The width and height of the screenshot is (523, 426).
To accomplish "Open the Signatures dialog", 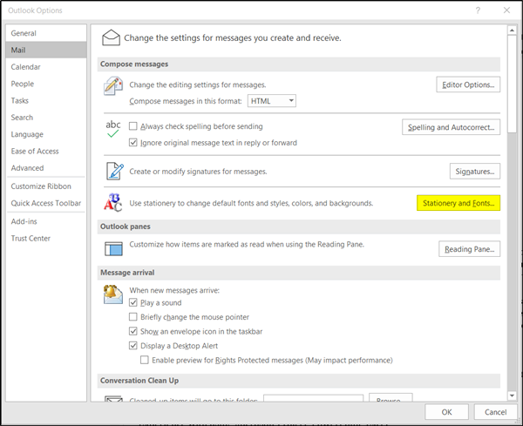I will pos(475,172).
